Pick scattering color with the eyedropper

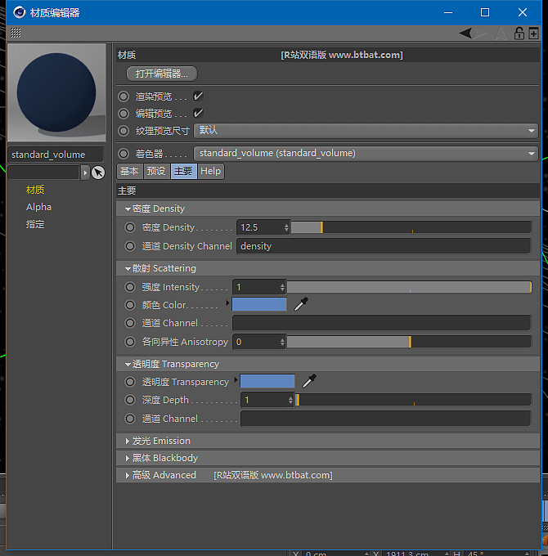click(301, 304)
